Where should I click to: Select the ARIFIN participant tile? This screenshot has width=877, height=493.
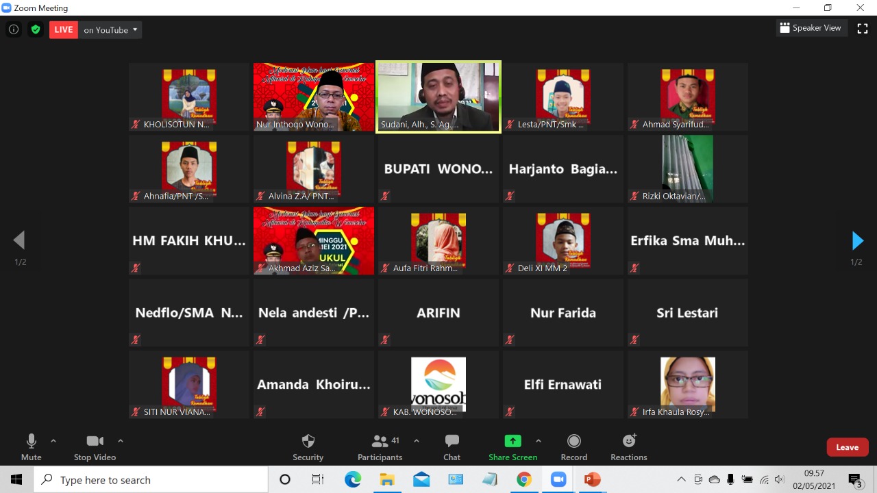438,312
